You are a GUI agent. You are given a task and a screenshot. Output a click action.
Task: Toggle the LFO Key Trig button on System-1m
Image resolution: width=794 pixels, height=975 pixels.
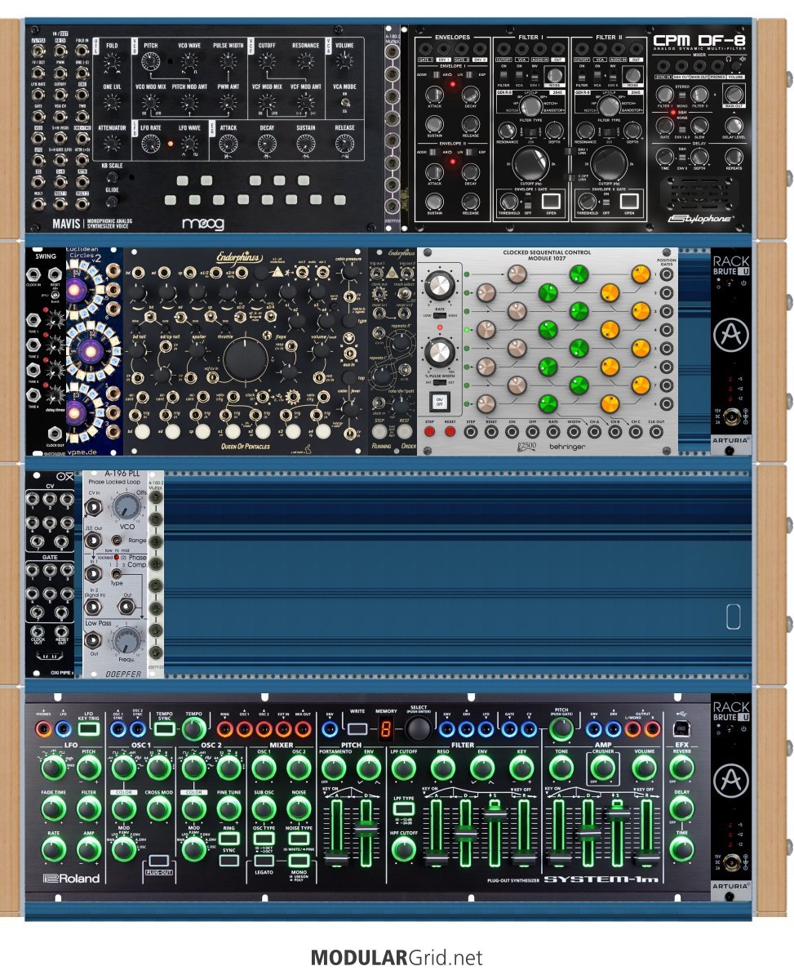point(89,728)
